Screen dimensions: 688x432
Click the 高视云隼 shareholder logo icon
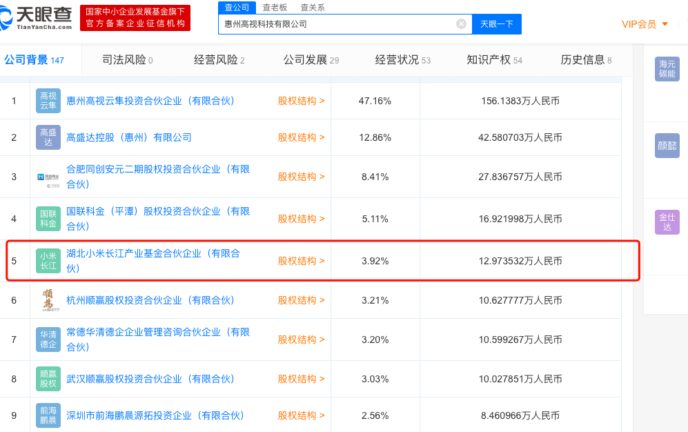tap(48, 100)
